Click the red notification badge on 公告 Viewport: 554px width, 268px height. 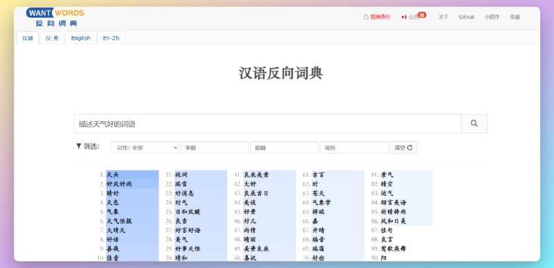click(x=422, y=15)
